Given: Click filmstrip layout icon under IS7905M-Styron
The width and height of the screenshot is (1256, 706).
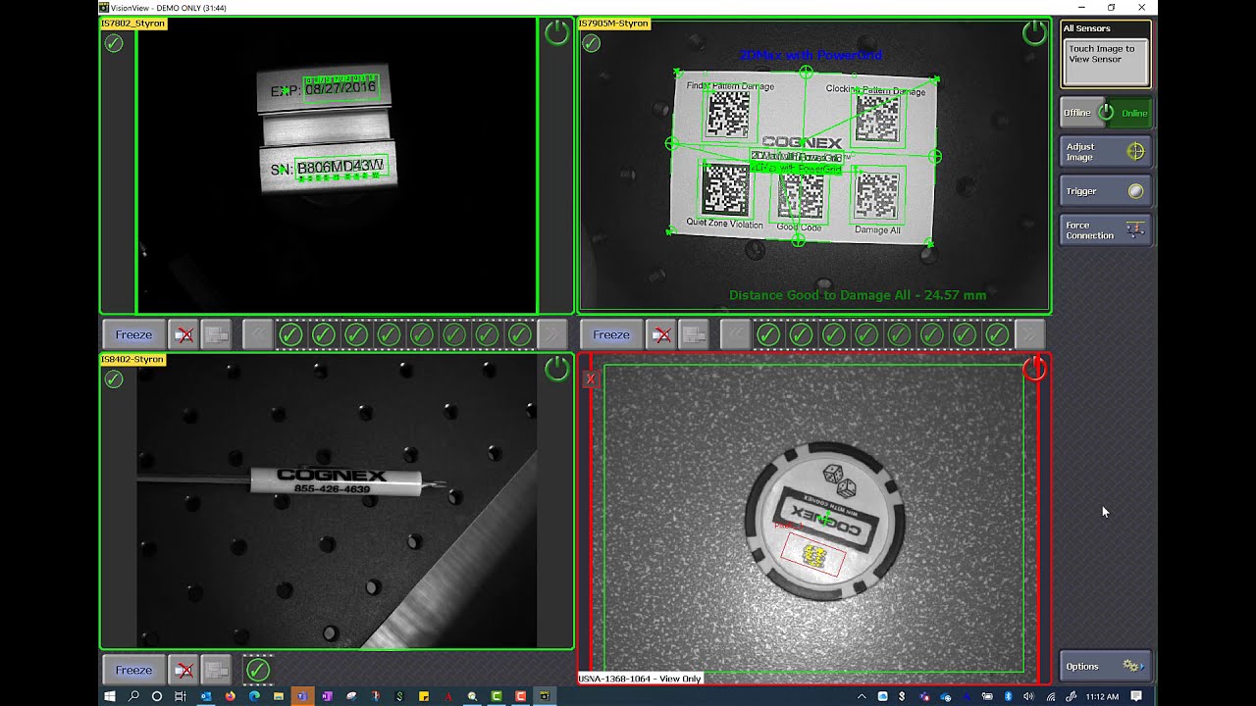Looking at the screenshot, I should coord(694,334).
